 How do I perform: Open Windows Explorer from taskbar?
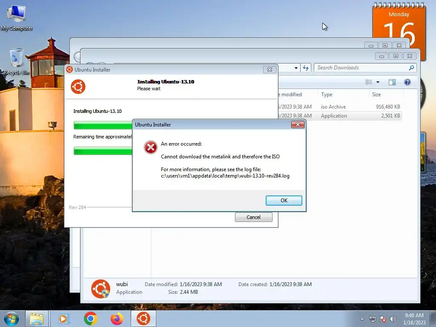[x=37, y=318]
